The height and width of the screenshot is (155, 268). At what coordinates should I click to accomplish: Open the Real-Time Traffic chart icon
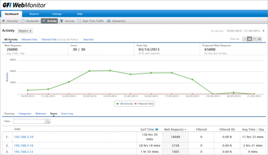(x=79, y=21)
